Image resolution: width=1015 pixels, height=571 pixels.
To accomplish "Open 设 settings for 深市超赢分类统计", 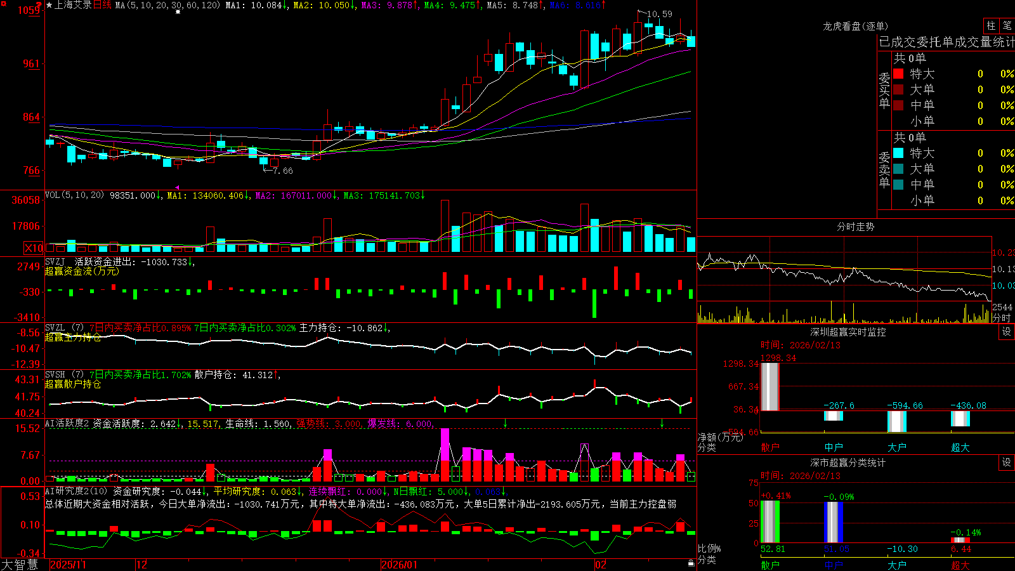I will (x=1007, y=463).
